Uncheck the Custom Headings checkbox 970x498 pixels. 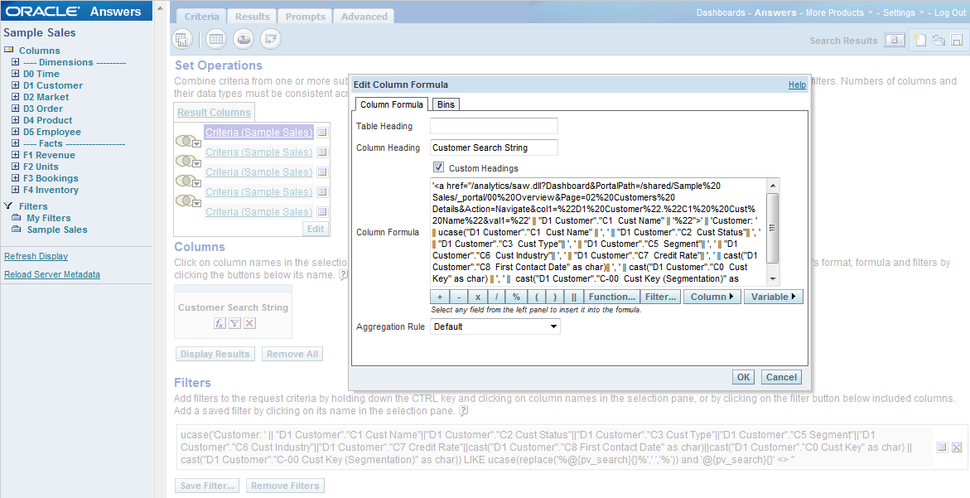point(439,168)
